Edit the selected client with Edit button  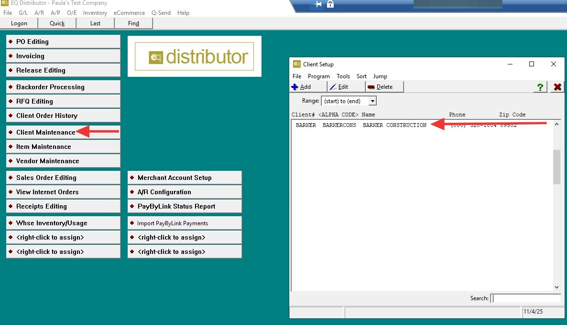coord(346,87)
